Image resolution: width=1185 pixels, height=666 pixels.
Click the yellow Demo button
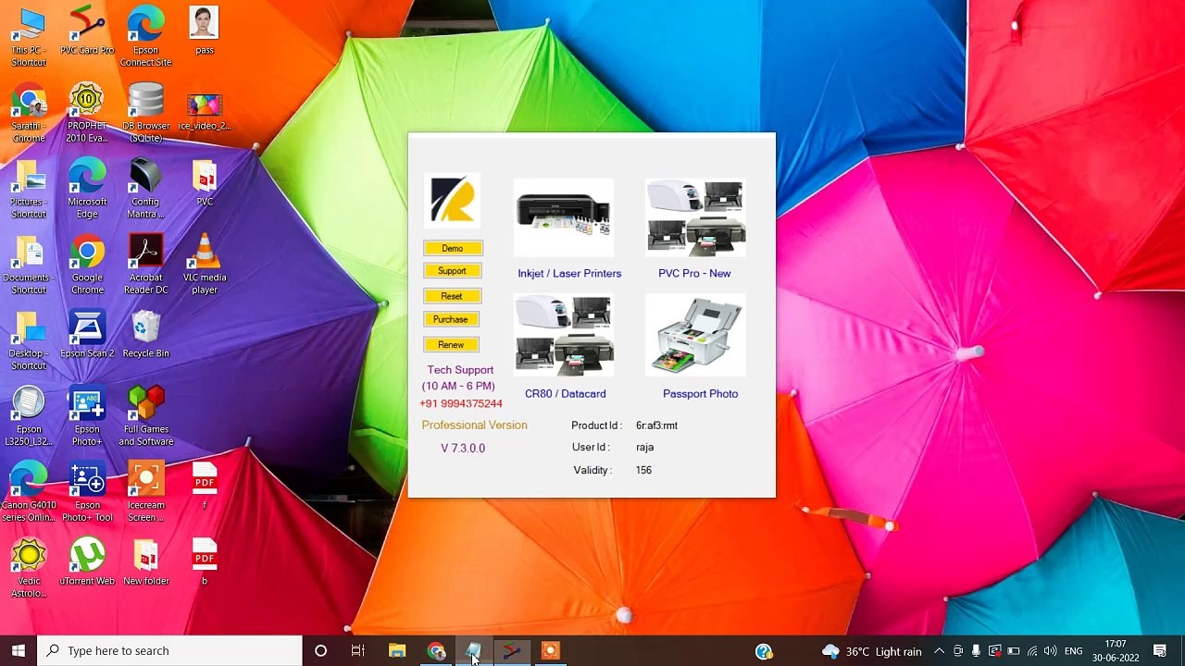point(453,248)
